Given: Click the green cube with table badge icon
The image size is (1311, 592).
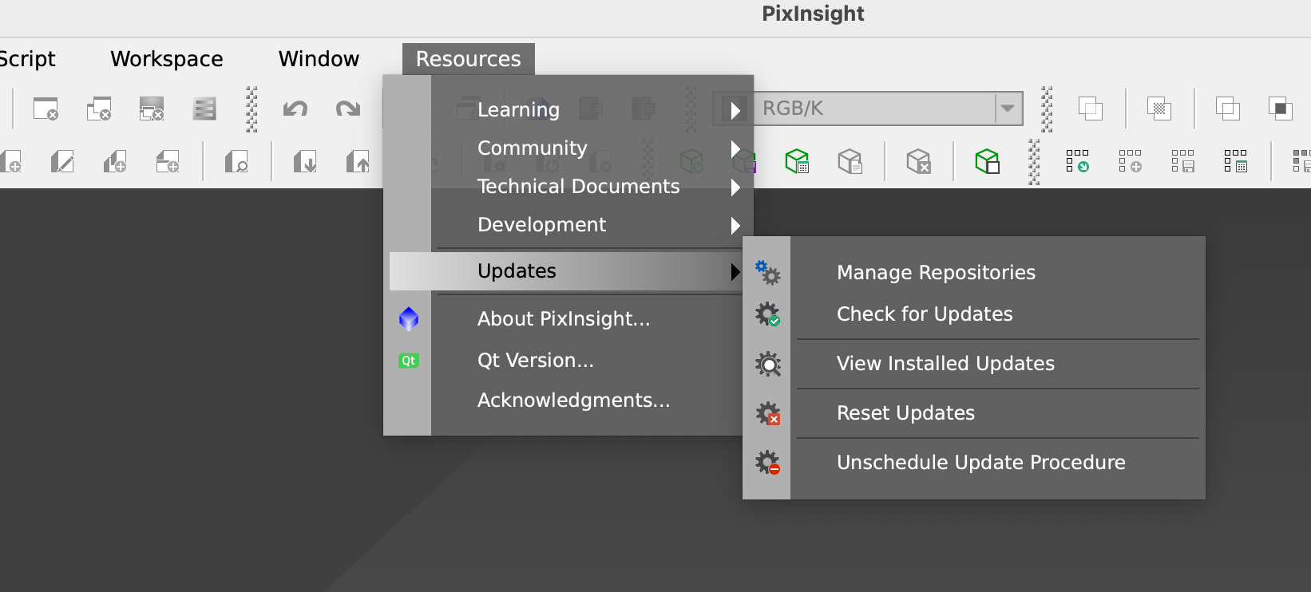Looking at the screenshot, I should pyautogui.click(x=797, y=161).
